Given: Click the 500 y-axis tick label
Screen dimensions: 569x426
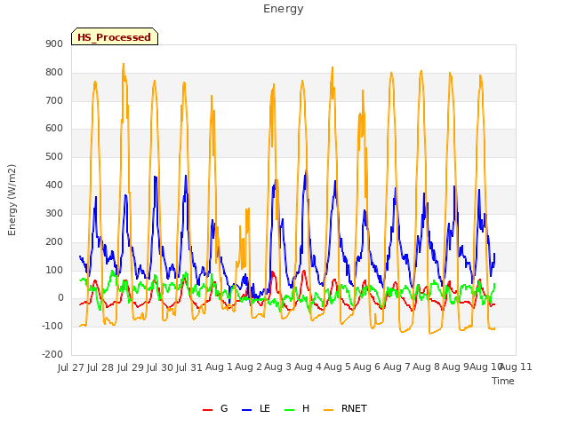Looking at the screenshot, I should coord(54,157).
